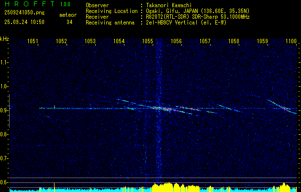This screenshot has height=192, width=301.
Task: Click the 0.8 kHz frequency label
Action: coord(4,134)
